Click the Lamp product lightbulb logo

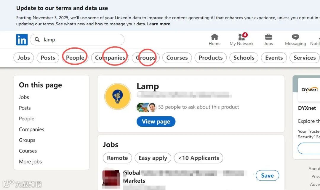(x=118, y=96)
